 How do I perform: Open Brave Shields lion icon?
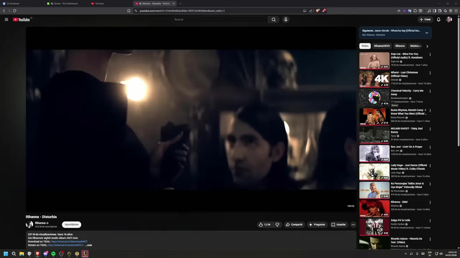(317, 11)
